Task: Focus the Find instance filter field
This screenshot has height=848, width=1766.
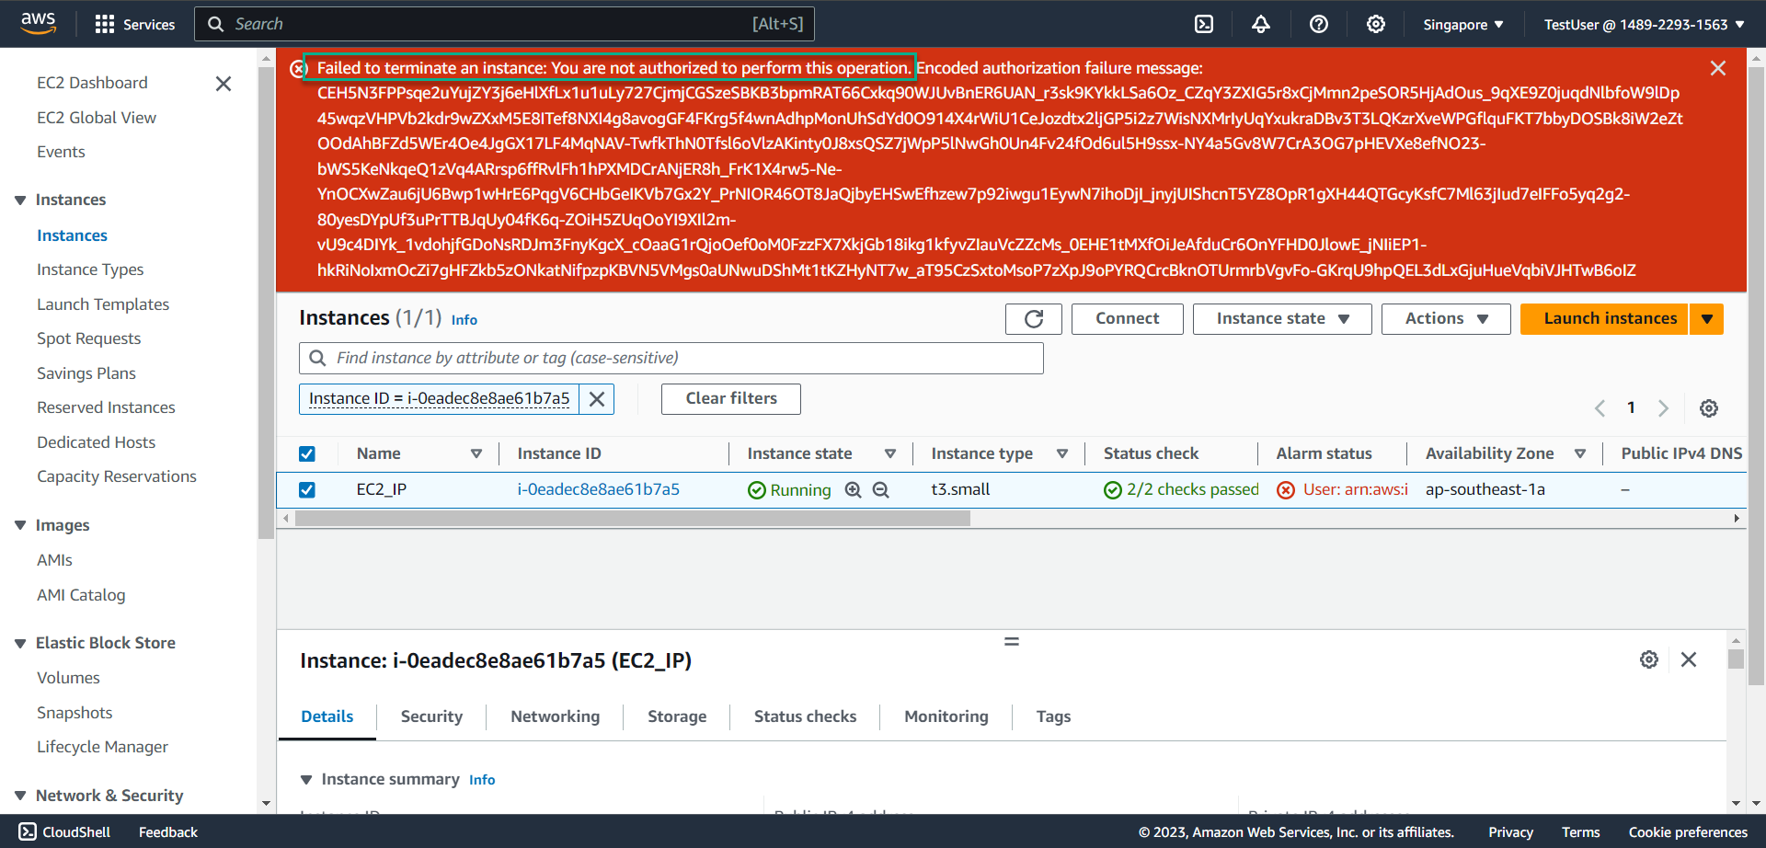Action: [671, 359]
